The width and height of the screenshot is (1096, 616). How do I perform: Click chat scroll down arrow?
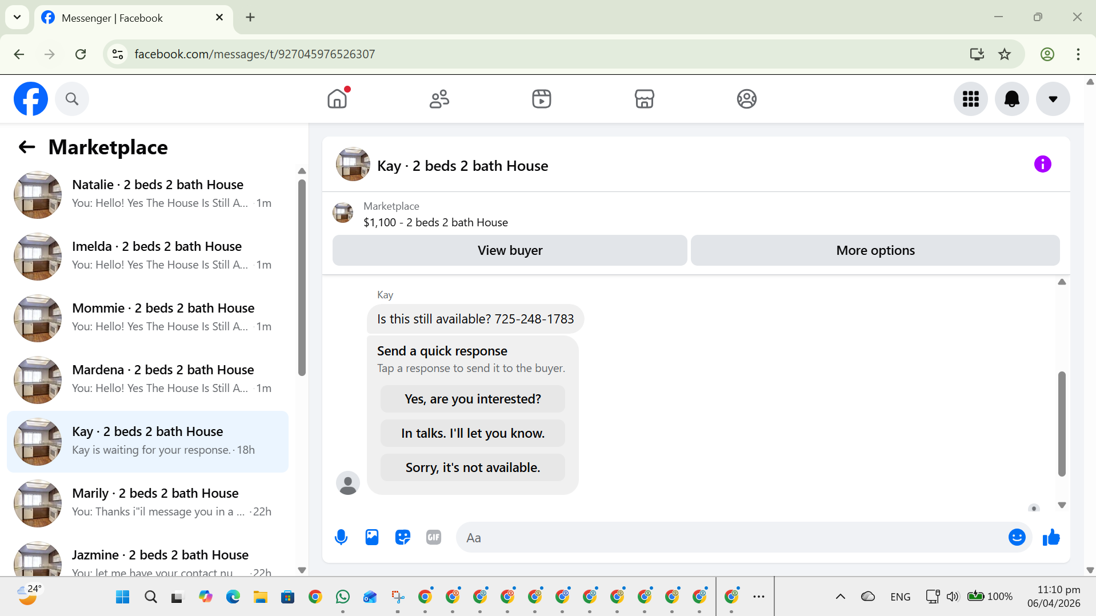(x=1062, y=505)
